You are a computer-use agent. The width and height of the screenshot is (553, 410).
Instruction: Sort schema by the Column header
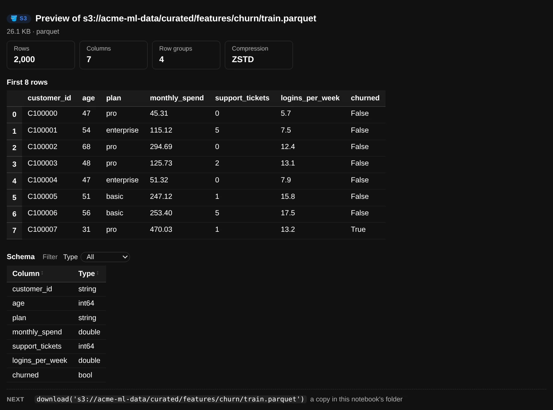click(x=28, y=274)
